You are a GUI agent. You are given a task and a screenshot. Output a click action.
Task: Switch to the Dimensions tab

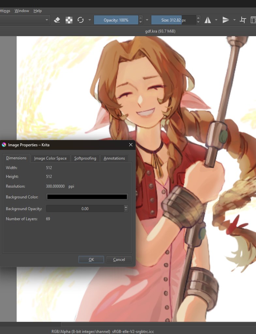coord(16,158)
